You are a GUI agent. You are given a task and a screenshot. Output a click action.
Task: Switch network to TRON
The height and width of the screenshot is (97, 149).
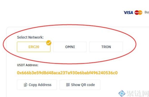106,47
